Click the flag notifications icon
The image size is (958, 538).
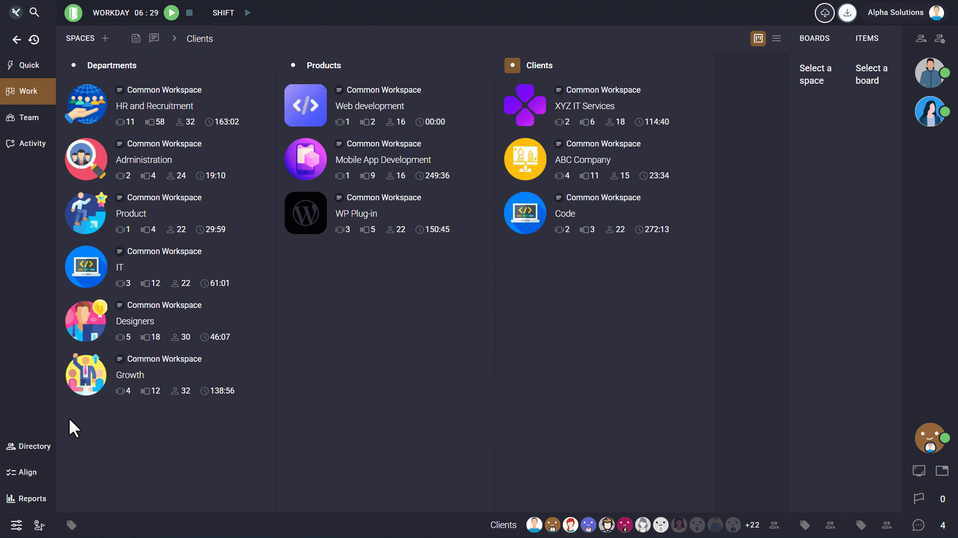919,499
